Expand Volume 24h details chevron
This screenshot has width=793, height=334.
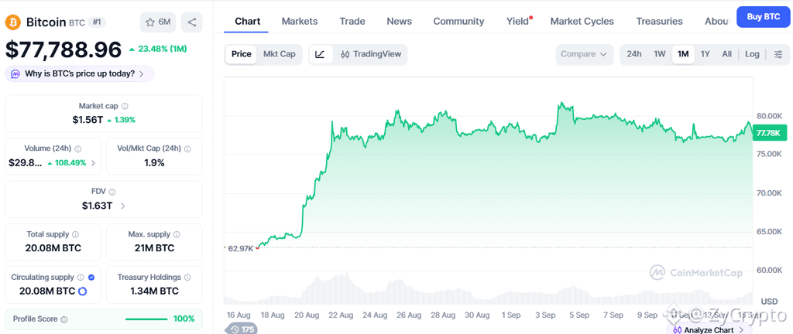pos(93,163)
